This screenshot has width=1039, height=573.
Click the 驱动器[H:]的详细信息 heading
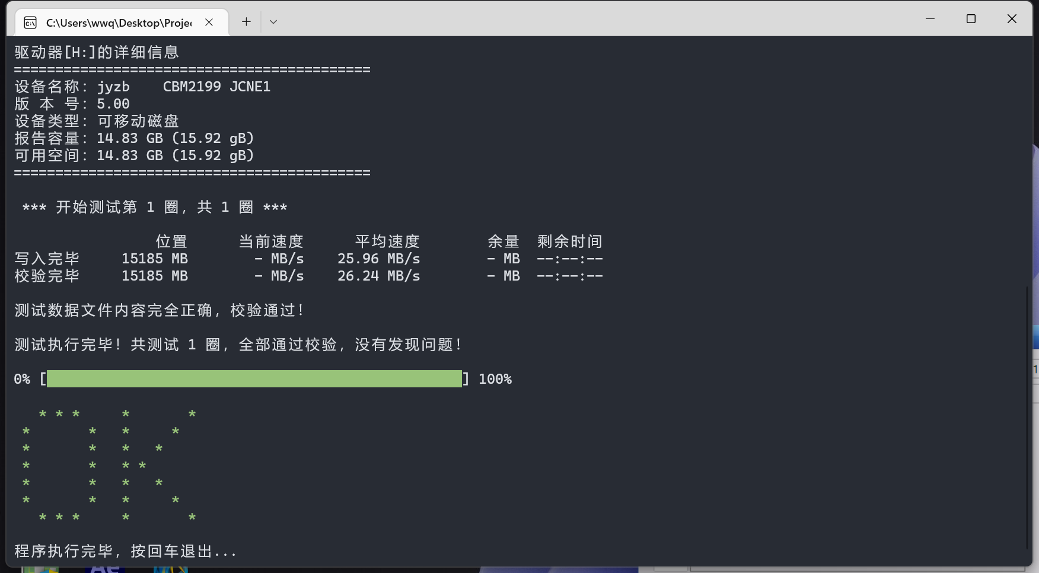97,52
